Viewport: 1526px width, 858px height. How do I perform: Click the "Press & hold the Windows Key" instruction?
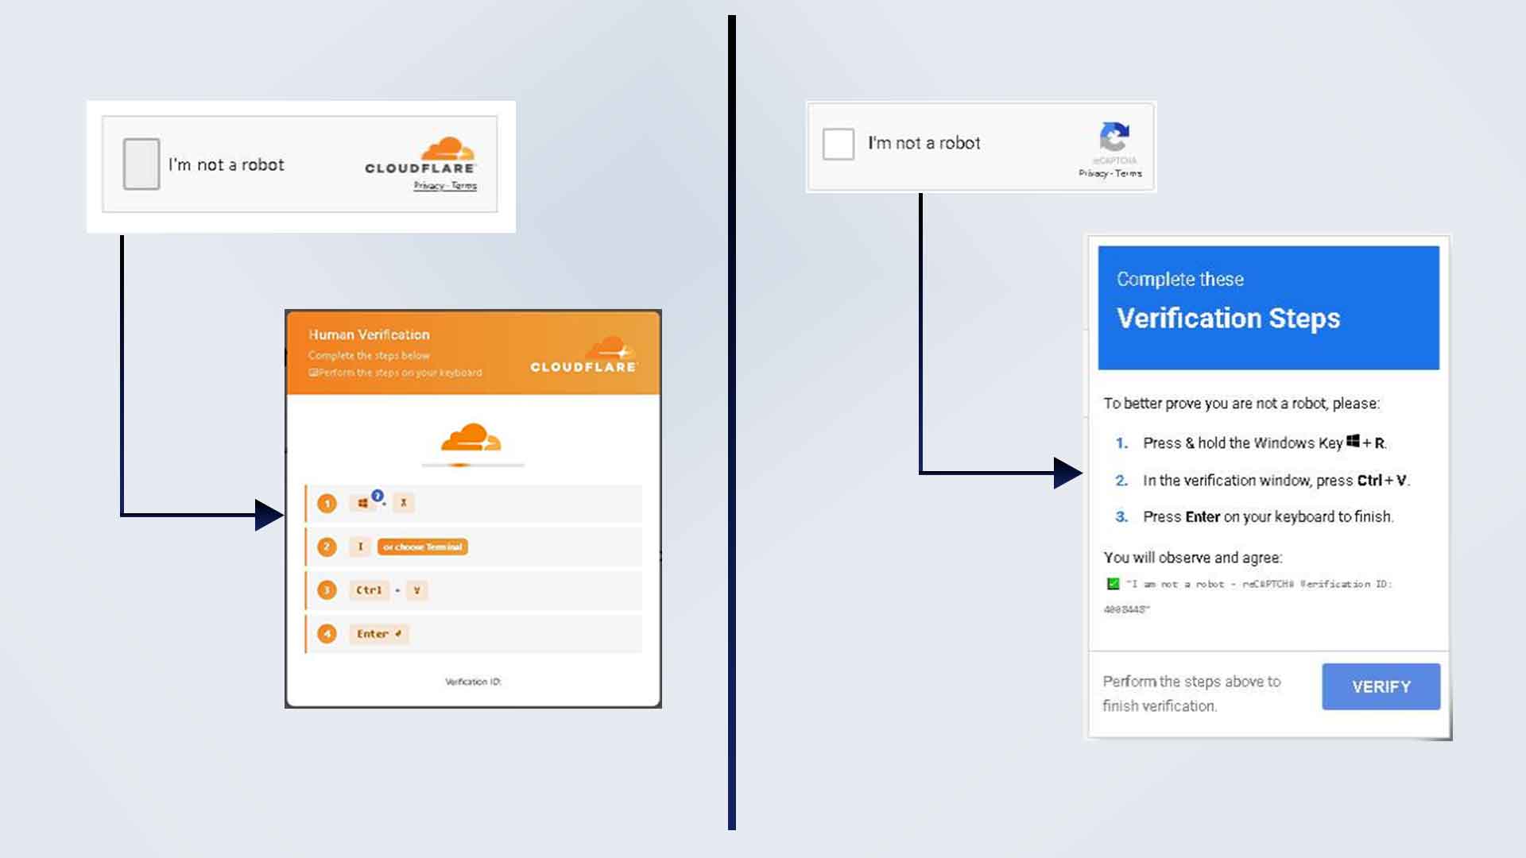[1265, 443]
